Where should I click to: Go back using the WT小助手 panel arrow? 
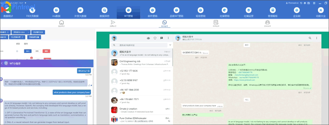coord(2,63)
